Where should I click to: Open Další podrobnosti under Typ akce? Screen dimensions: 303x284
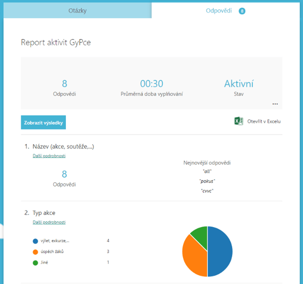point(49,222)
